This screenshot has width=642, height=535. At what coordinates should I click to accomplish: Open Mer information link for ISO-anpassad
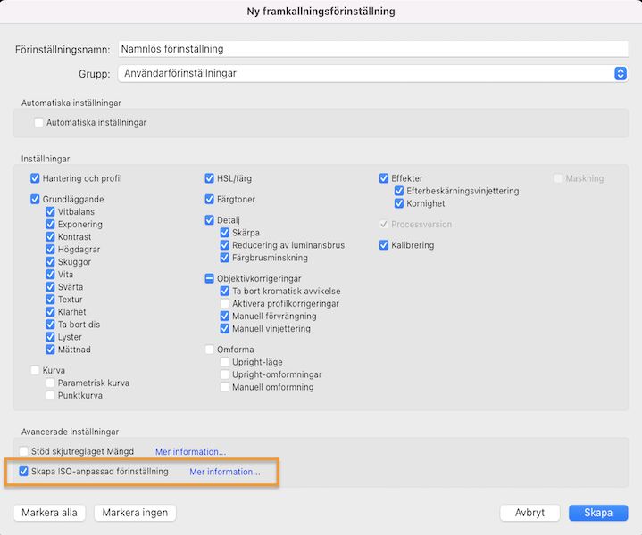pyautogui.click(x=224, y=472)
